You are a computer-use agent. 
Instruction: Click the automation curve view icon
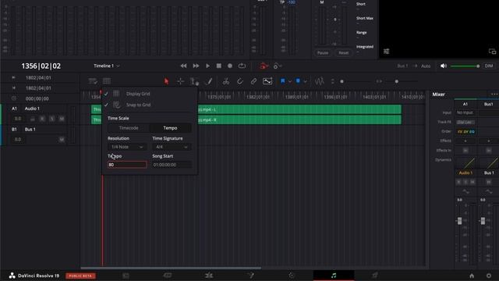(267, 81)
